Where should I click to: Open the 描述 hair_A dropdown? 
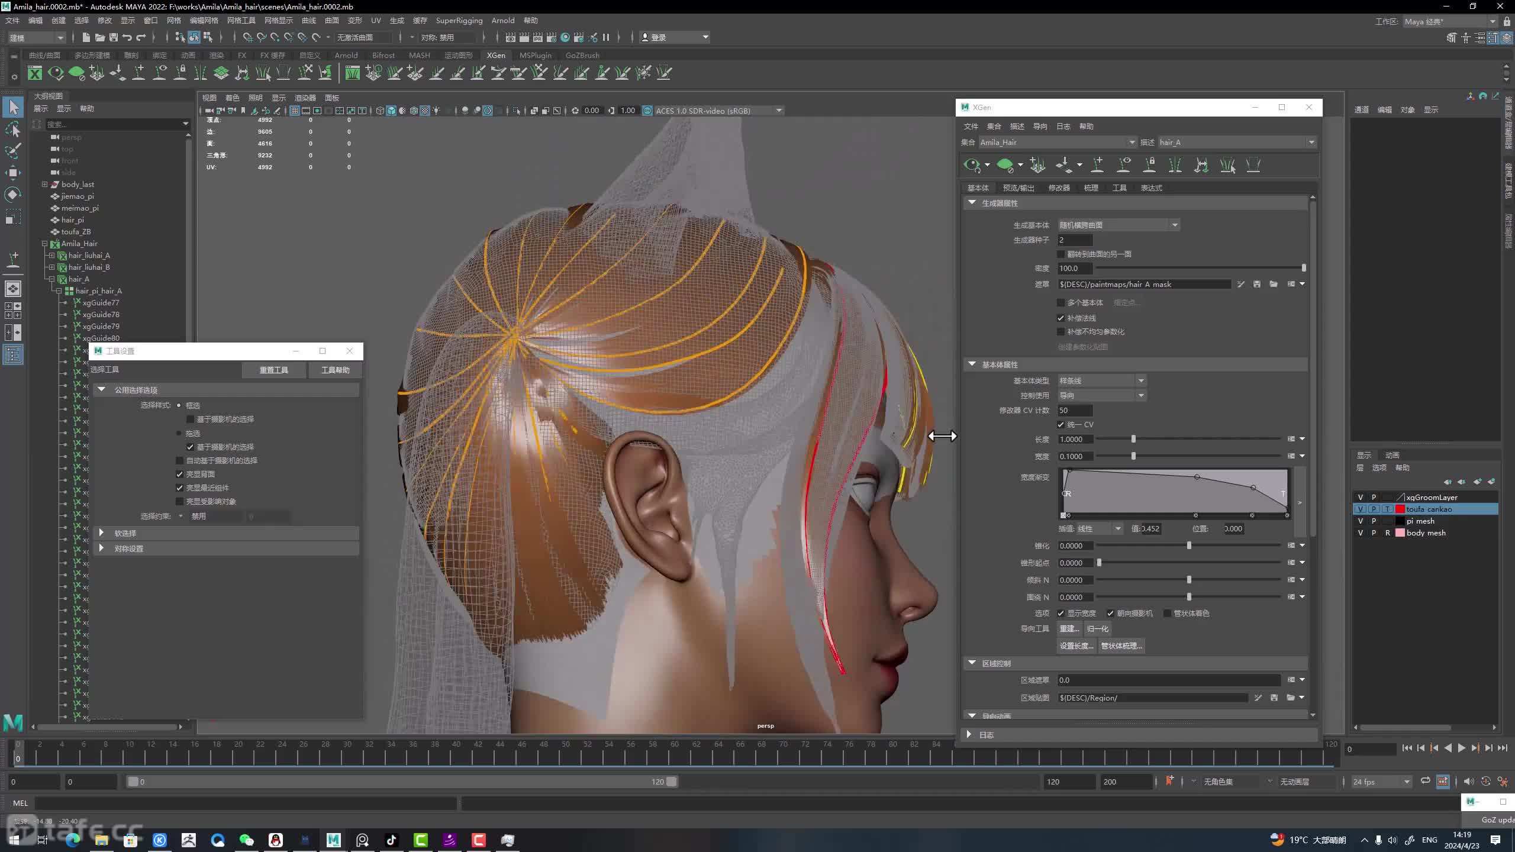coord(1237,142)
